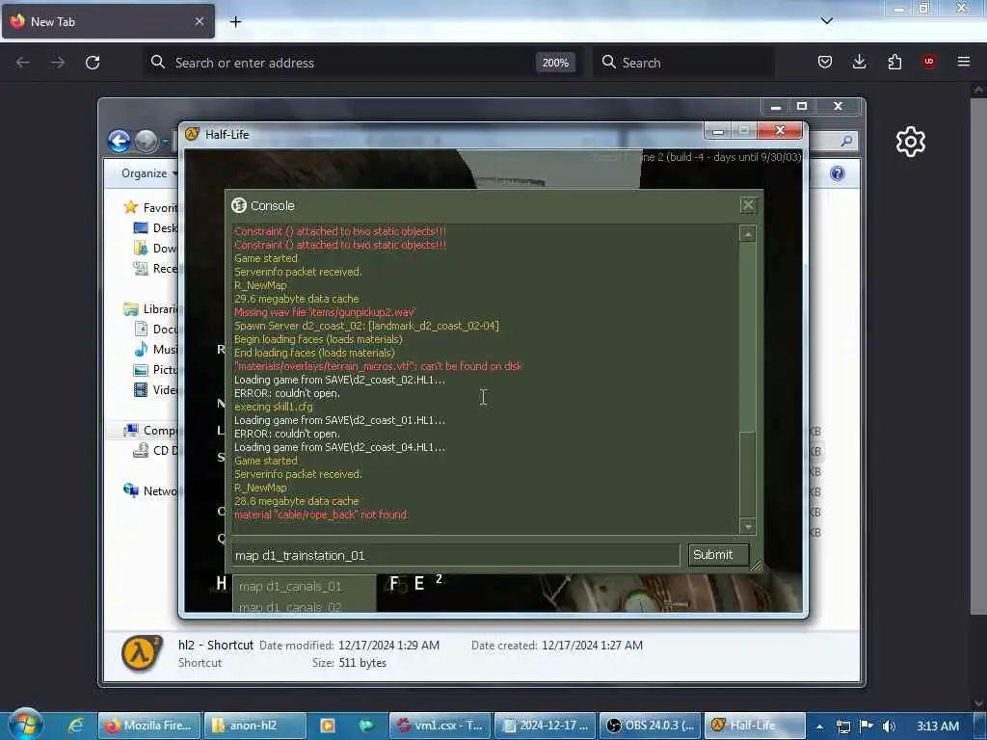This screenshot has width=987, height=740.
Task: Select the New Tab browser tab
Action: pos(108,21)
